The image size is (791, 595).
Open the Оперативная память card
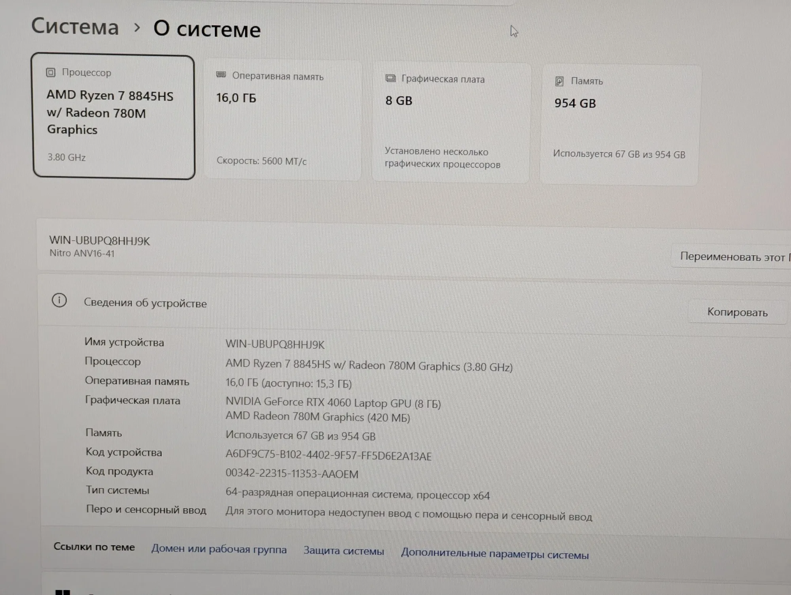coord(283,120)
